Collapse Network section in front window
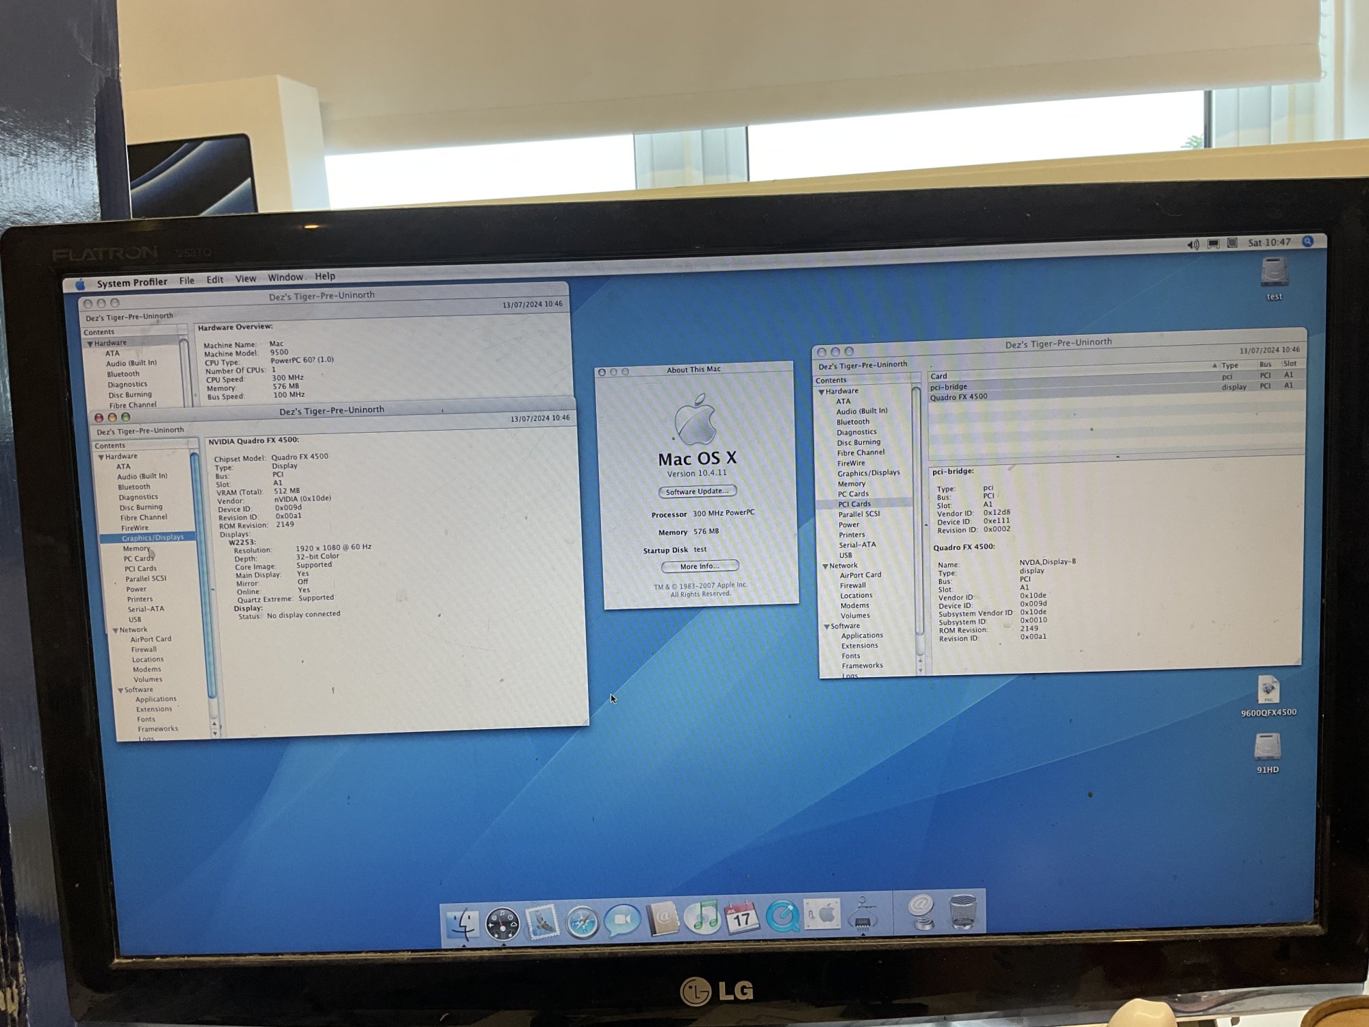 pos(115,631)
